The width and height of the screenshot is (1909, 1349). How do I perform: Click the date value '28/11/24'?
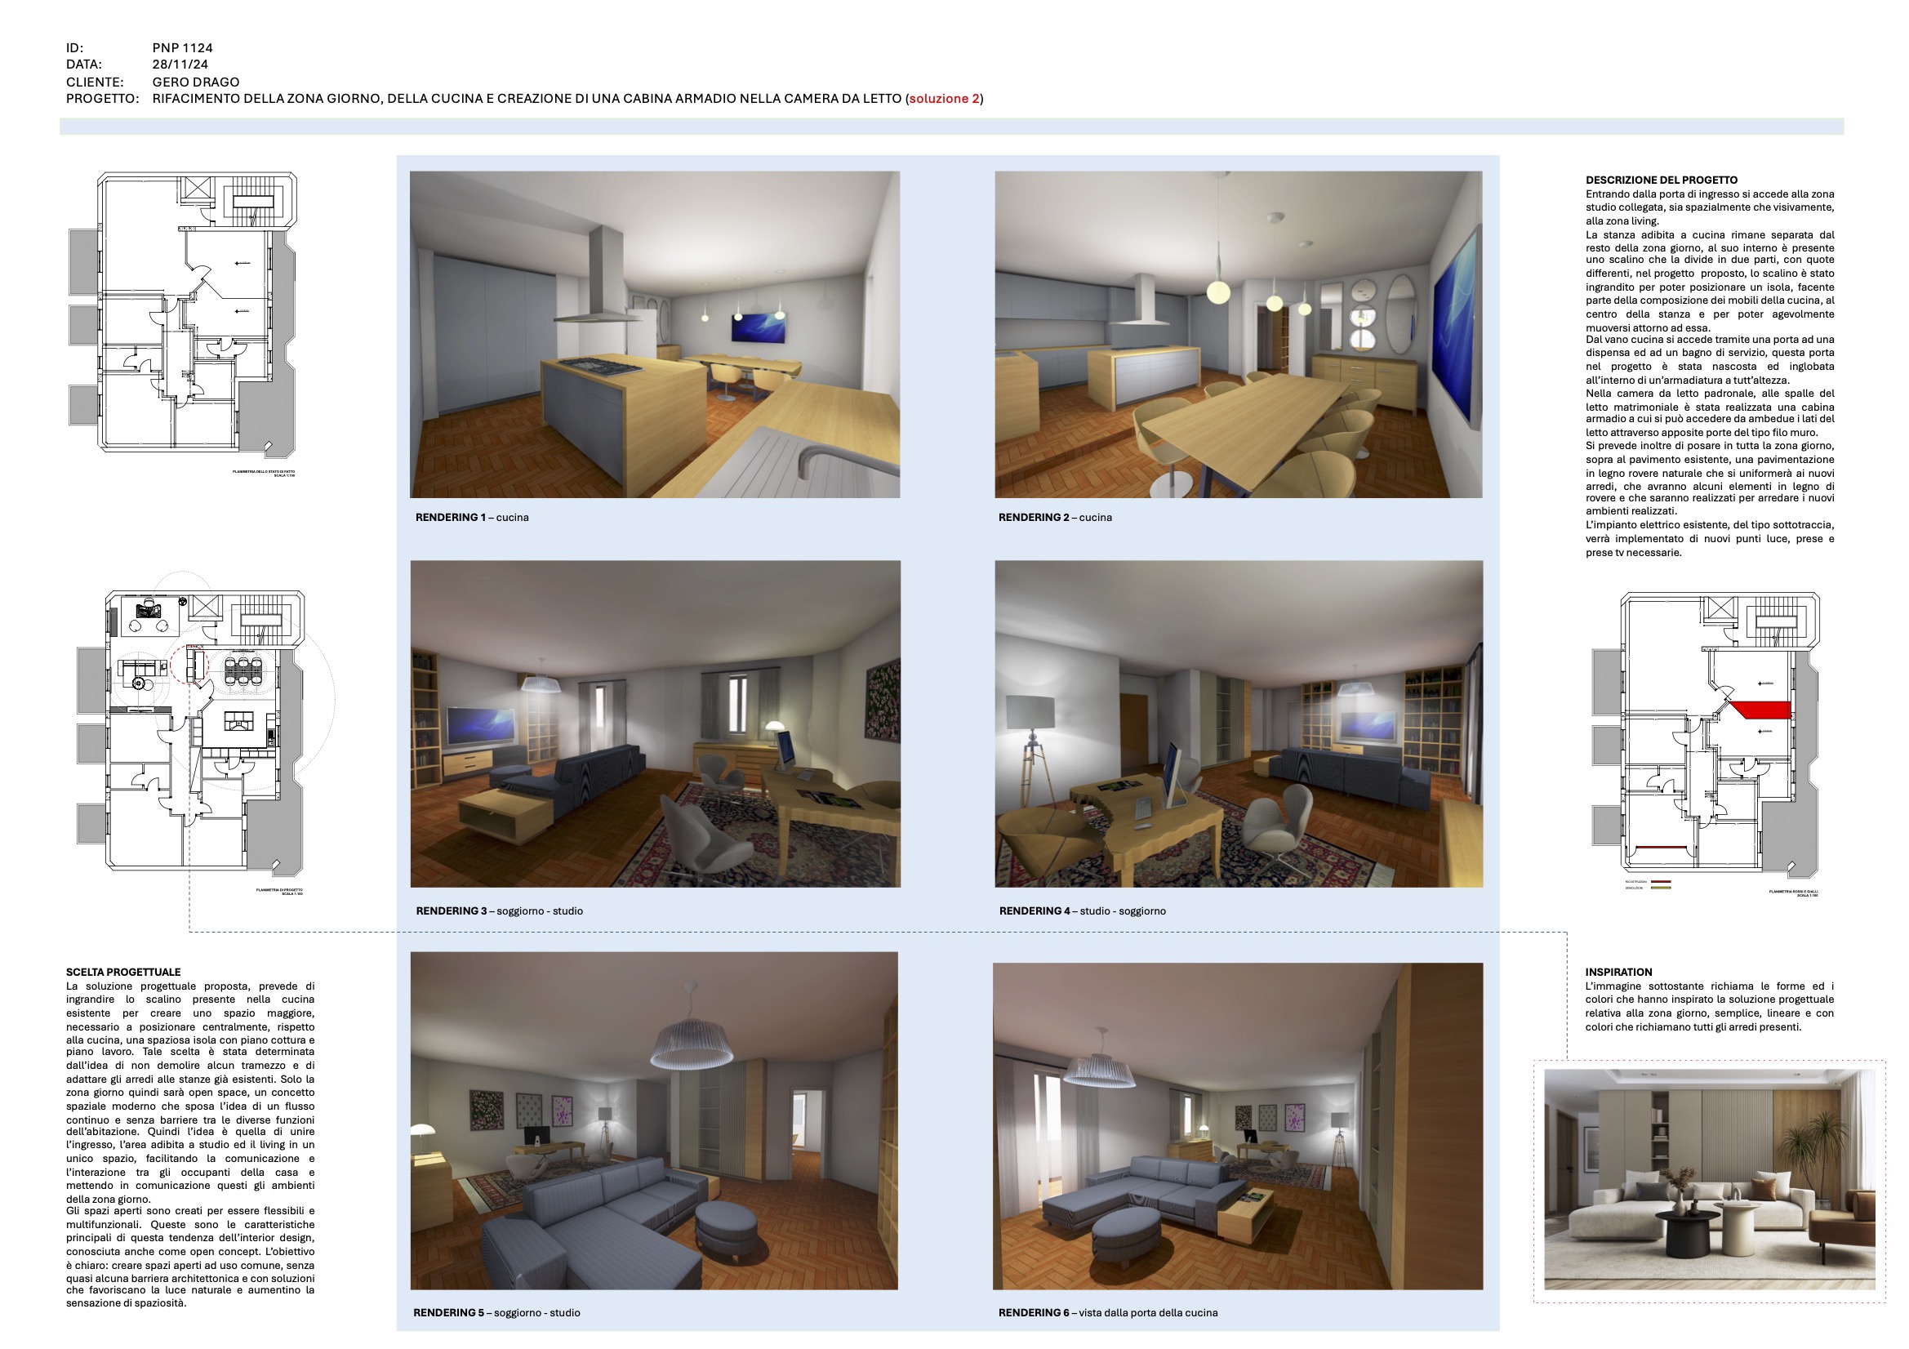coord(180,64)
